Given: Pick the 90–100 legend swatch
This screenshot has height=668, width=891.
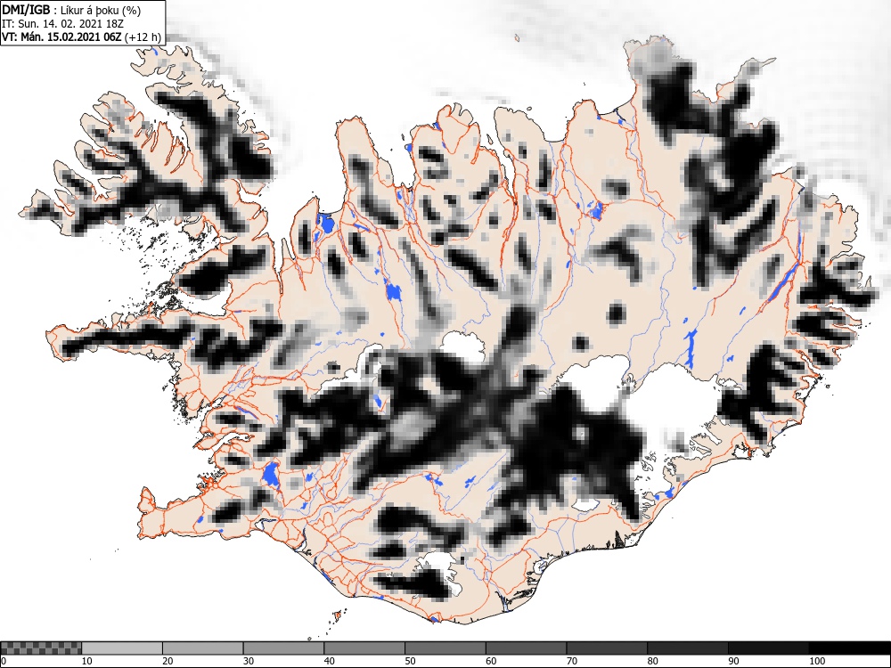Looking at the screenshot, I should coord(768,648).
